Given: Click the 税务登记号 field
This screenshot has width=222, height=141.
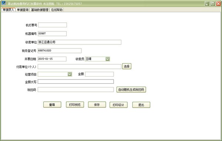Looking at the screenshot, I should (x=60, y=51).
